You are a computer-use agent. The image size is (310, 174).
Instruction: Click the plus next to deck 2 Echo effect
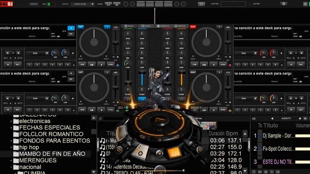(x=281, y=53)
